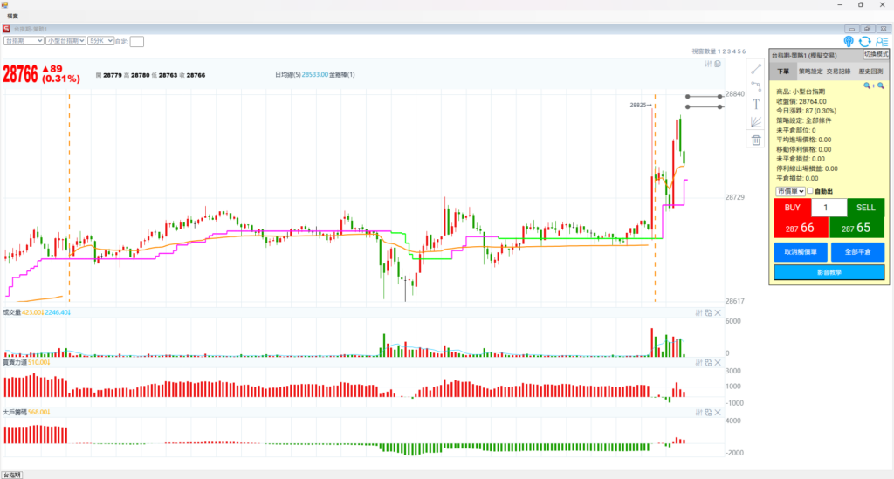This screenshot has width=894, height=479.
Task: Select the line drawing tool
Action: 756,69
